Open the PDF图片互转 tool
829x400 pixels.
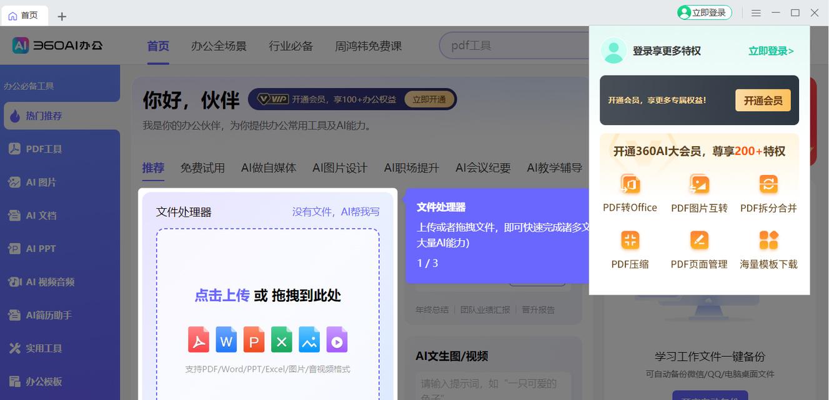click(699, 194)
